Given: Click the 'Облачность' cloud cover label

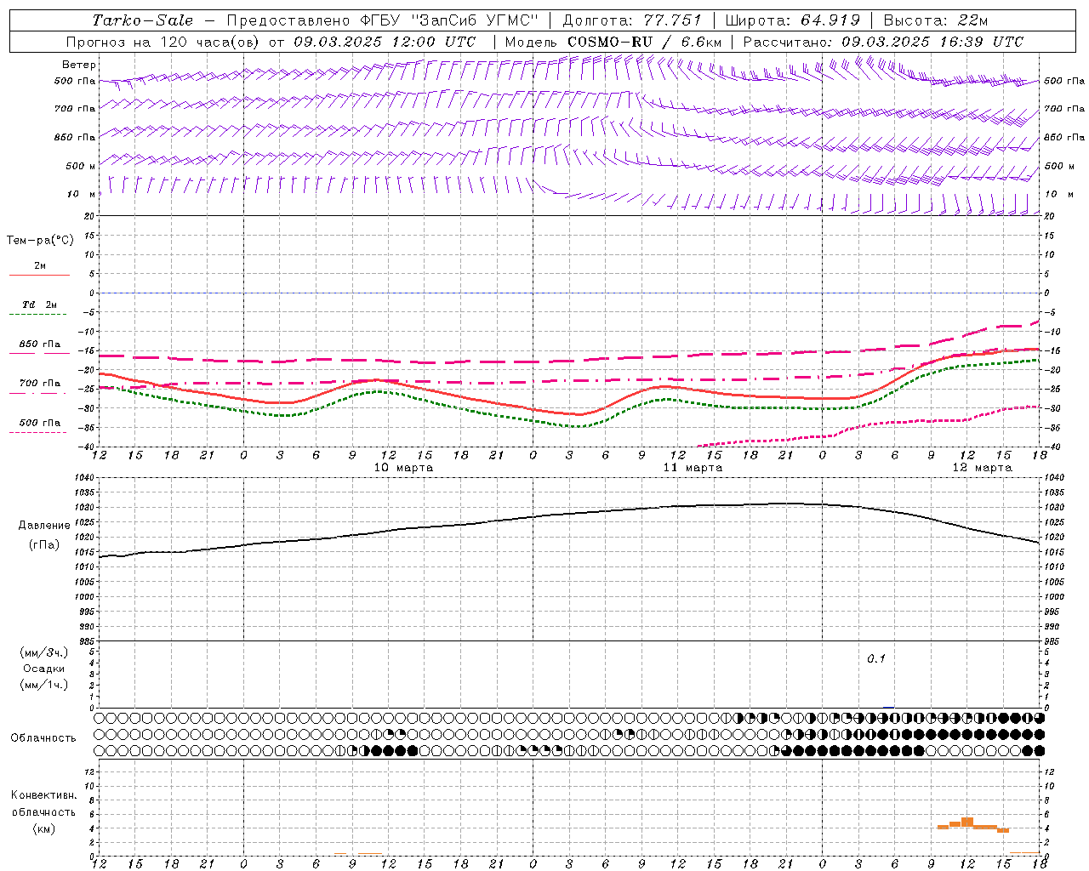Looking at the screenshot, I should 43,737.
